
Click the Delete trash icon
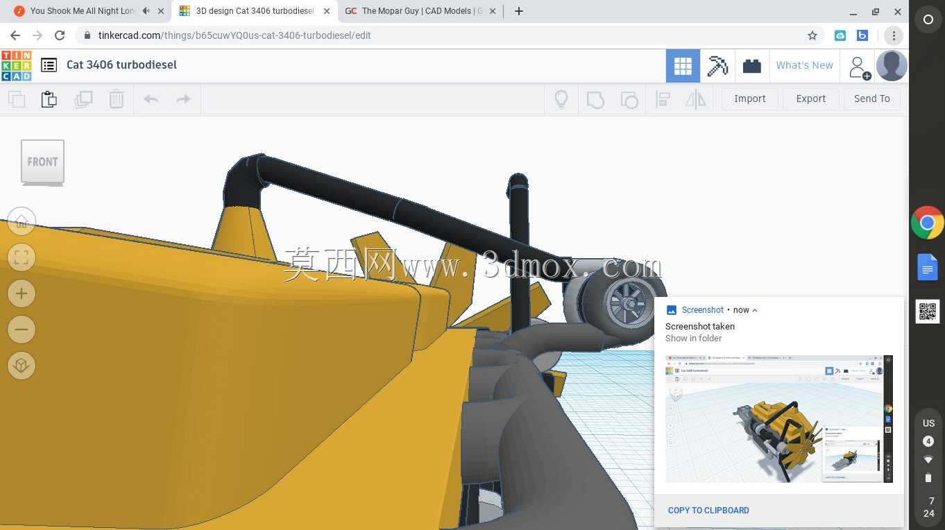coord(117,99)
